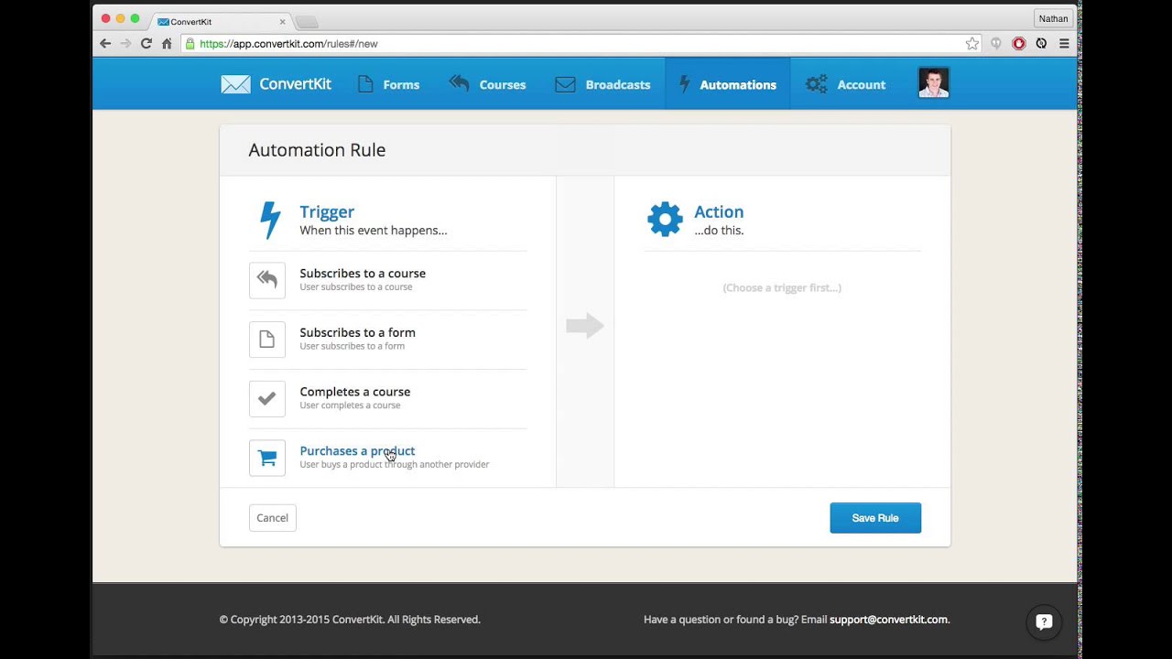Screen dimensions: 1172x659
Task: Click the 'Action' heading text
Action: coord(719,211)
